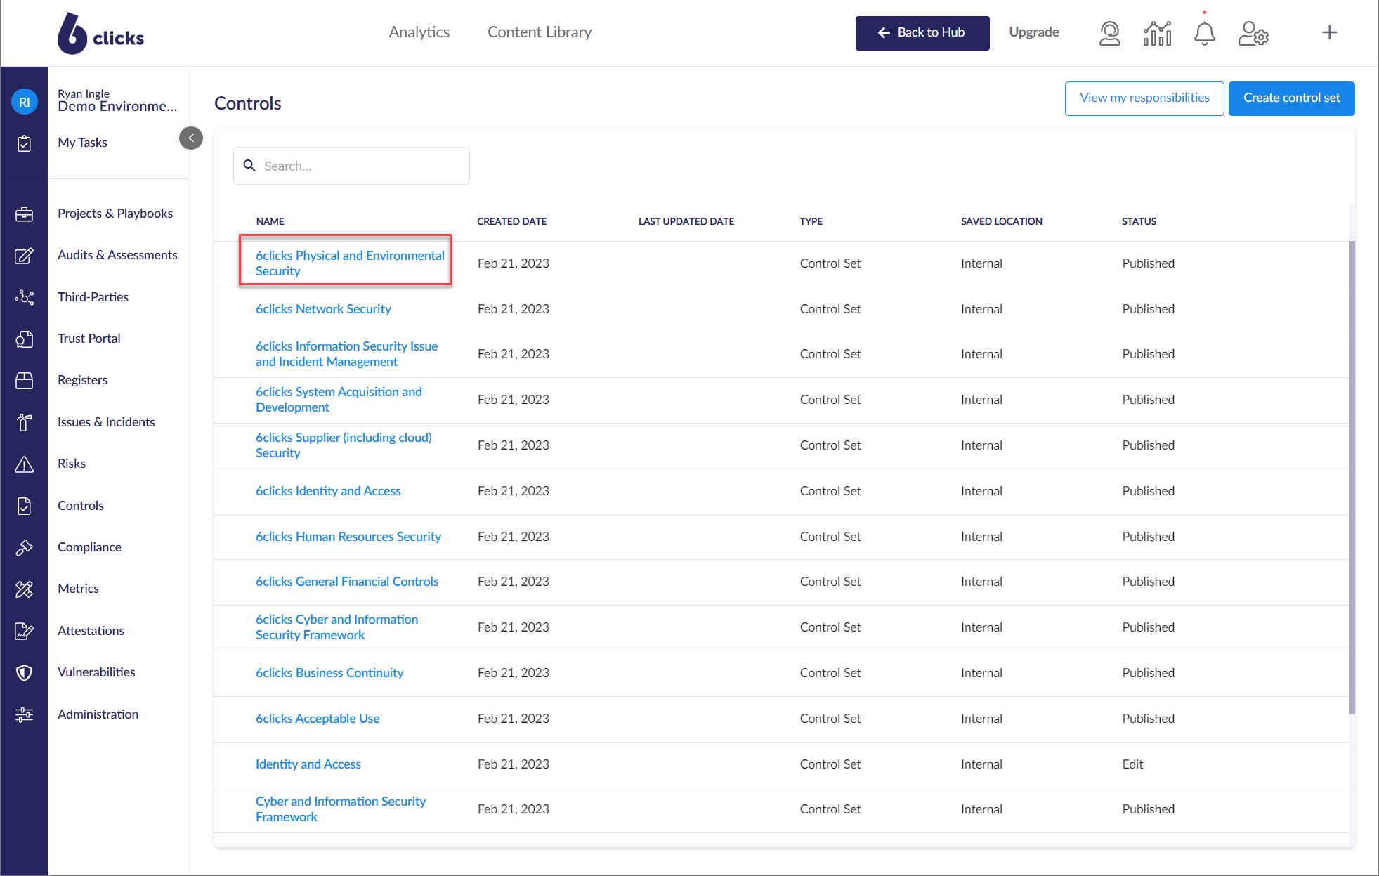Click the 6clicks logo
The width and height of the screenshot is (1379, 876).
click(100, 33)
